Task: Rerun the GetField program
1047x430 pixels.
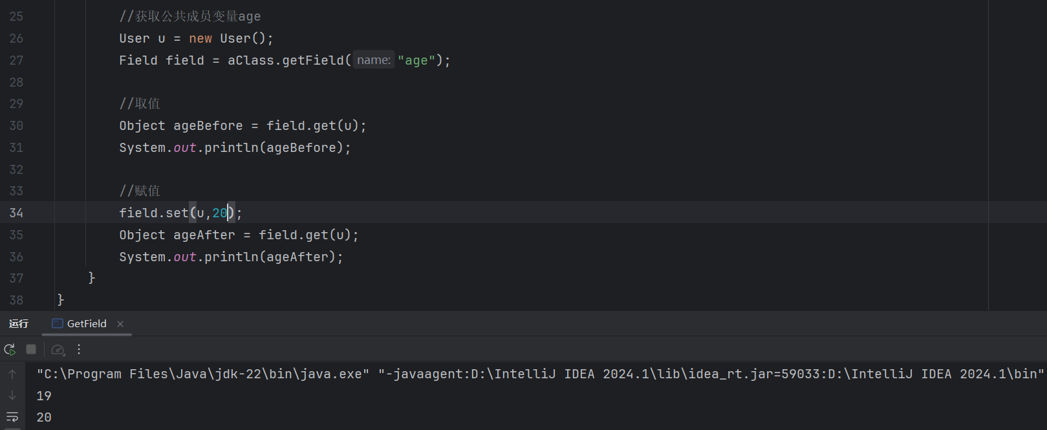Action: pyautogui.click(x=10, y=350)
